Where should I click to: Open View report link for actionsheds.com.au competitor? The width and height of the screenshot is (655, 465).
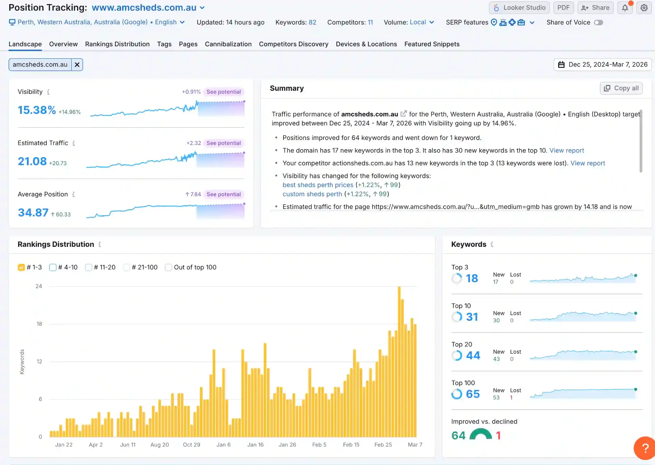tap(588, 163)
